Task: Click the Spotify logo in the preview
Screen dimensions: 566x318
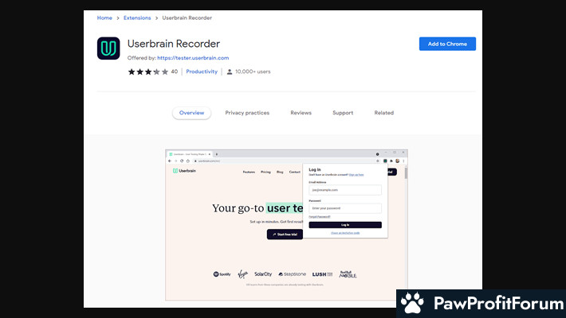Action: pyautogui.click(x=223, y=274)
